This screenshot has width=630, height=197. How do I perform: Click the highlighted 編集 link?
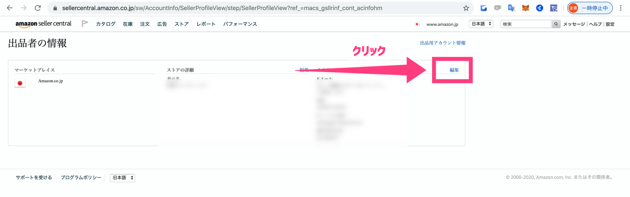(454, 70)
